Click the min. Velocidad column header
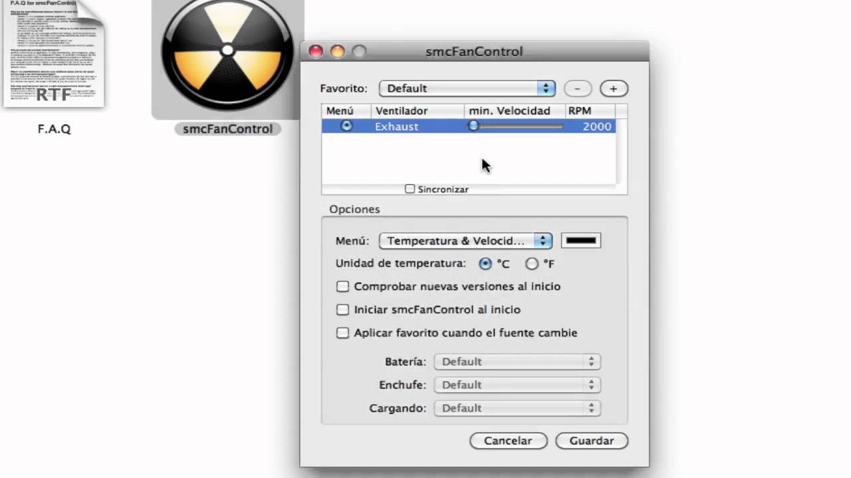851x478 pixels. pos(515,111)
